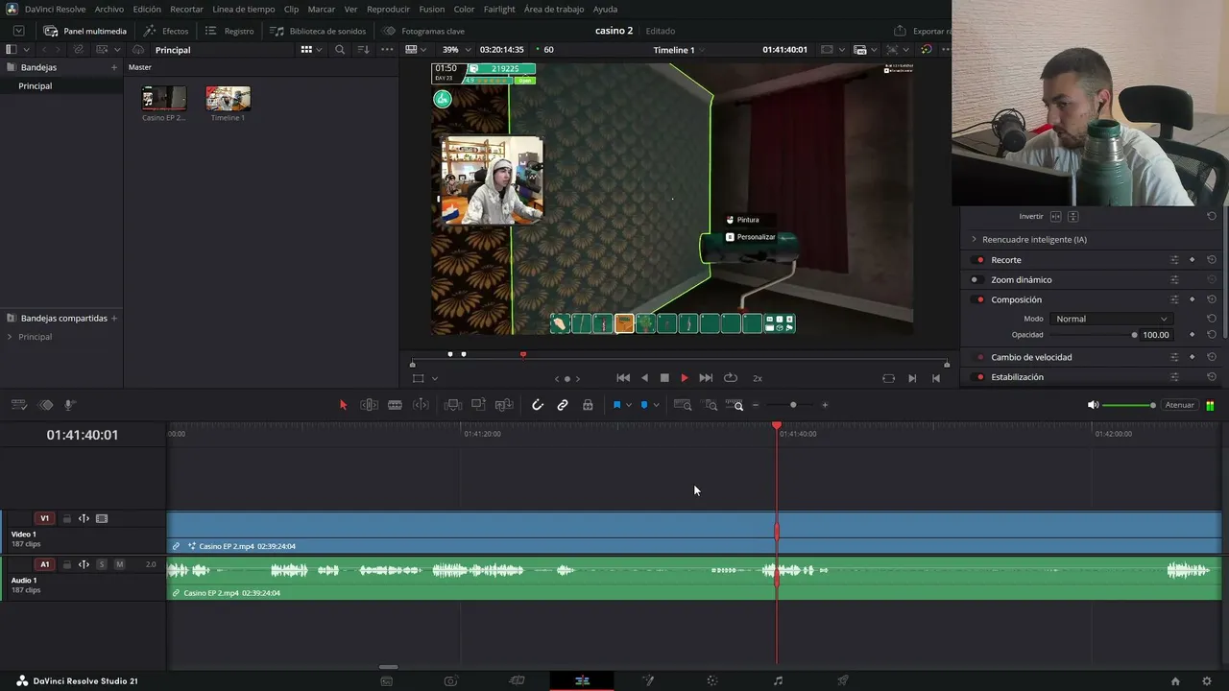Open the Fairlight menu
The width and height of the screenshot is (1229, 691).
coord(499,9)
